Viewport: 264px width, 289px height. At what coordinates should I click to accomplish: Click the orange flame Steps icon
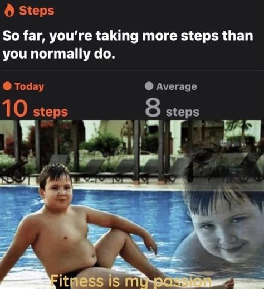(9, 11)
